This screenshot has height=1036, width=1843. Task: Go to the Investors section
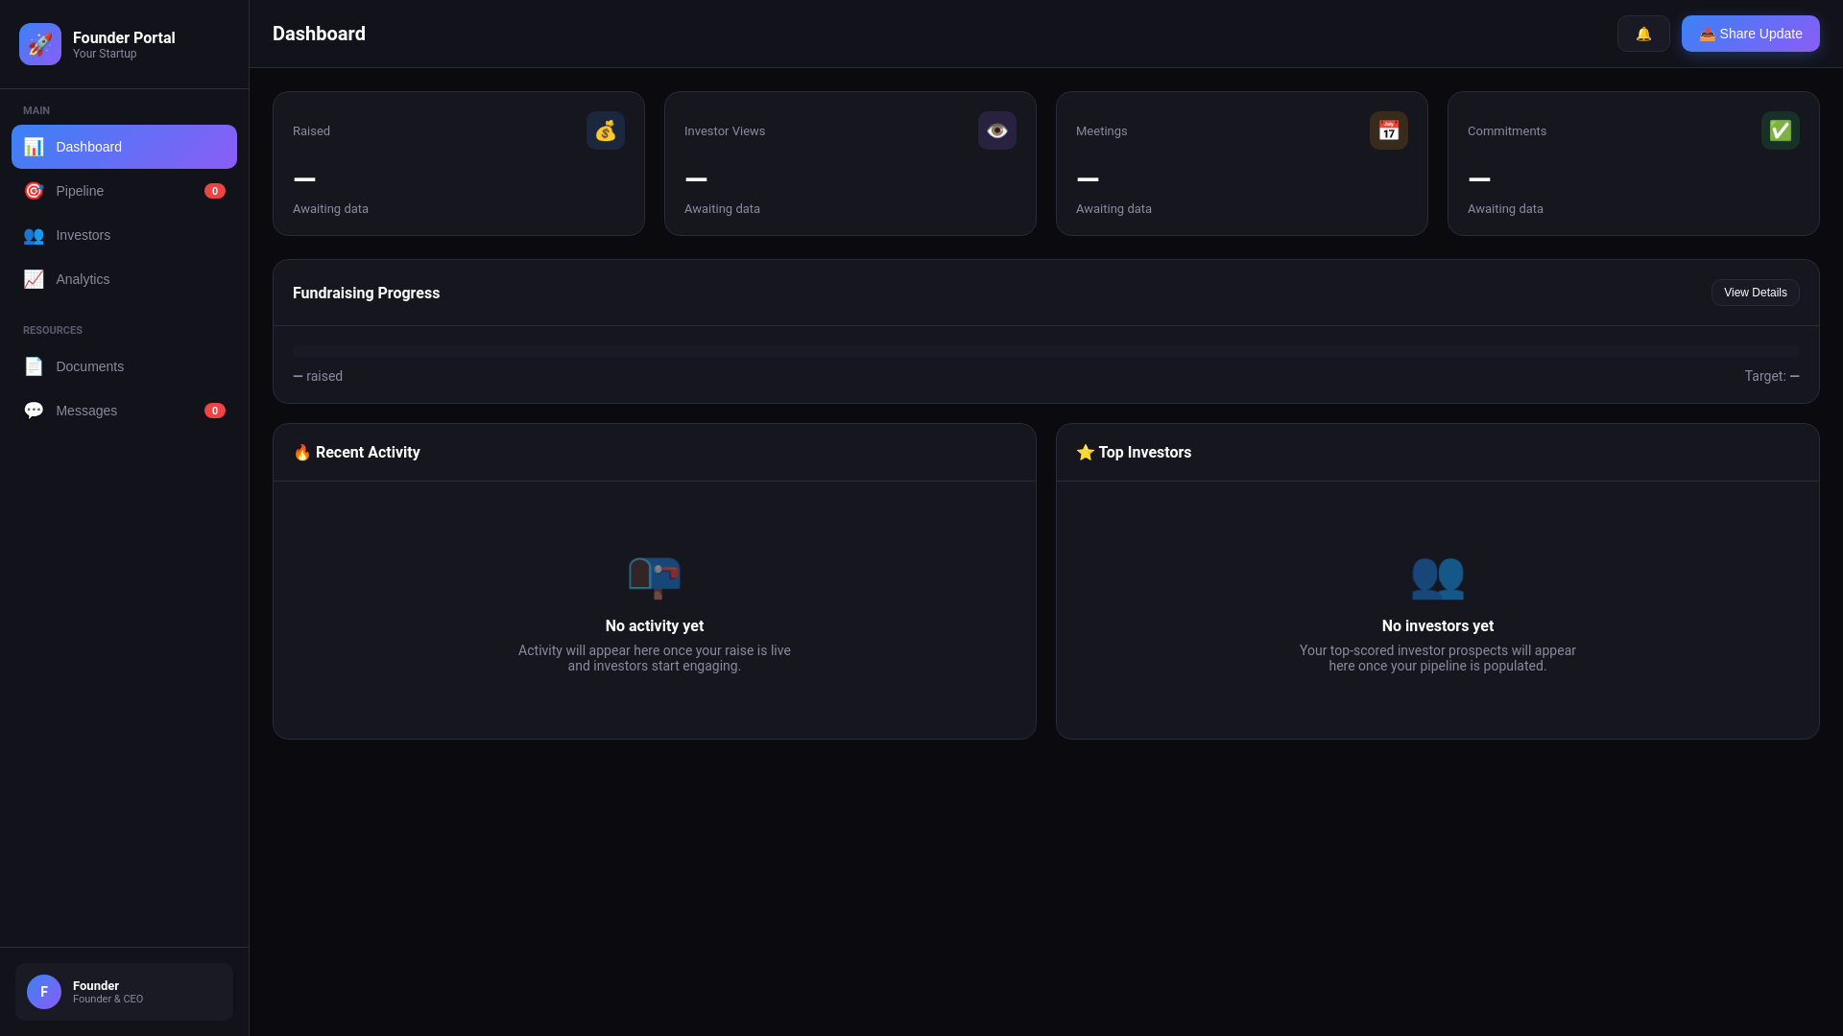pyautogui.click(x=124, y=235)
